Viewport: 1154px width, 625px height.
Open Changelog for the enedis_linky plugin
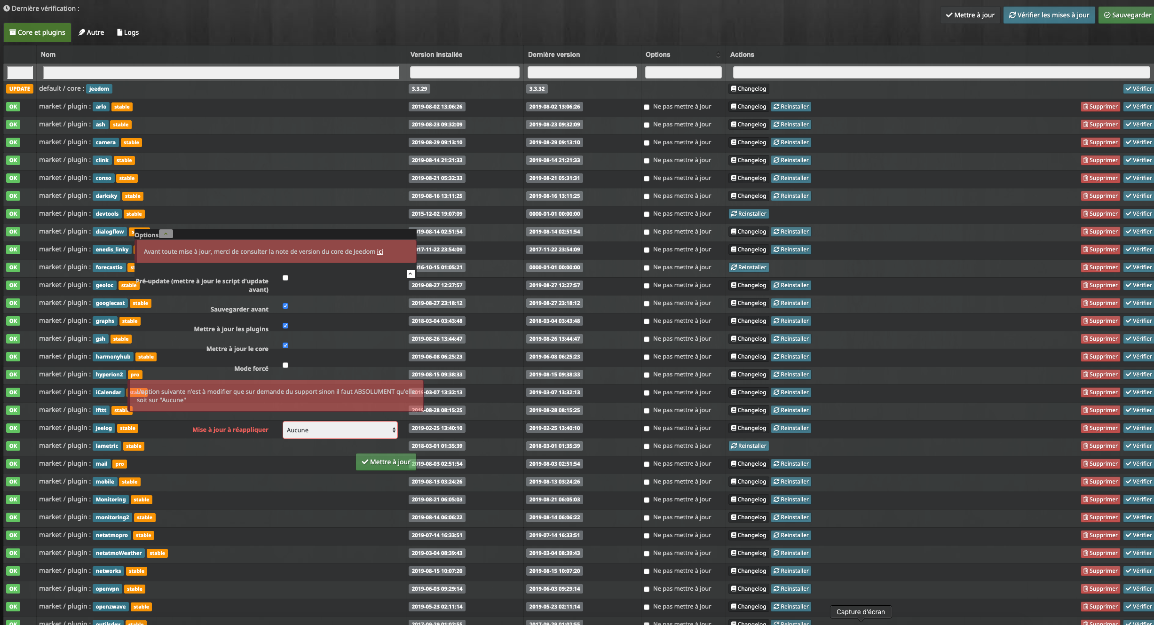coord(749,250)
